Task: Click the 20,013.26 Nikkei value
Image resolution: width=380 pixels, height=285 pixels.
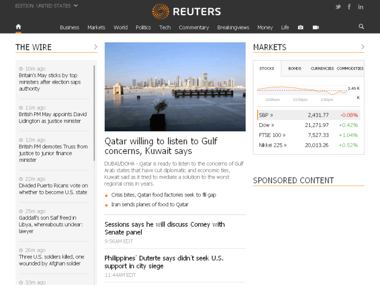Action: click(x=316, y=145)
